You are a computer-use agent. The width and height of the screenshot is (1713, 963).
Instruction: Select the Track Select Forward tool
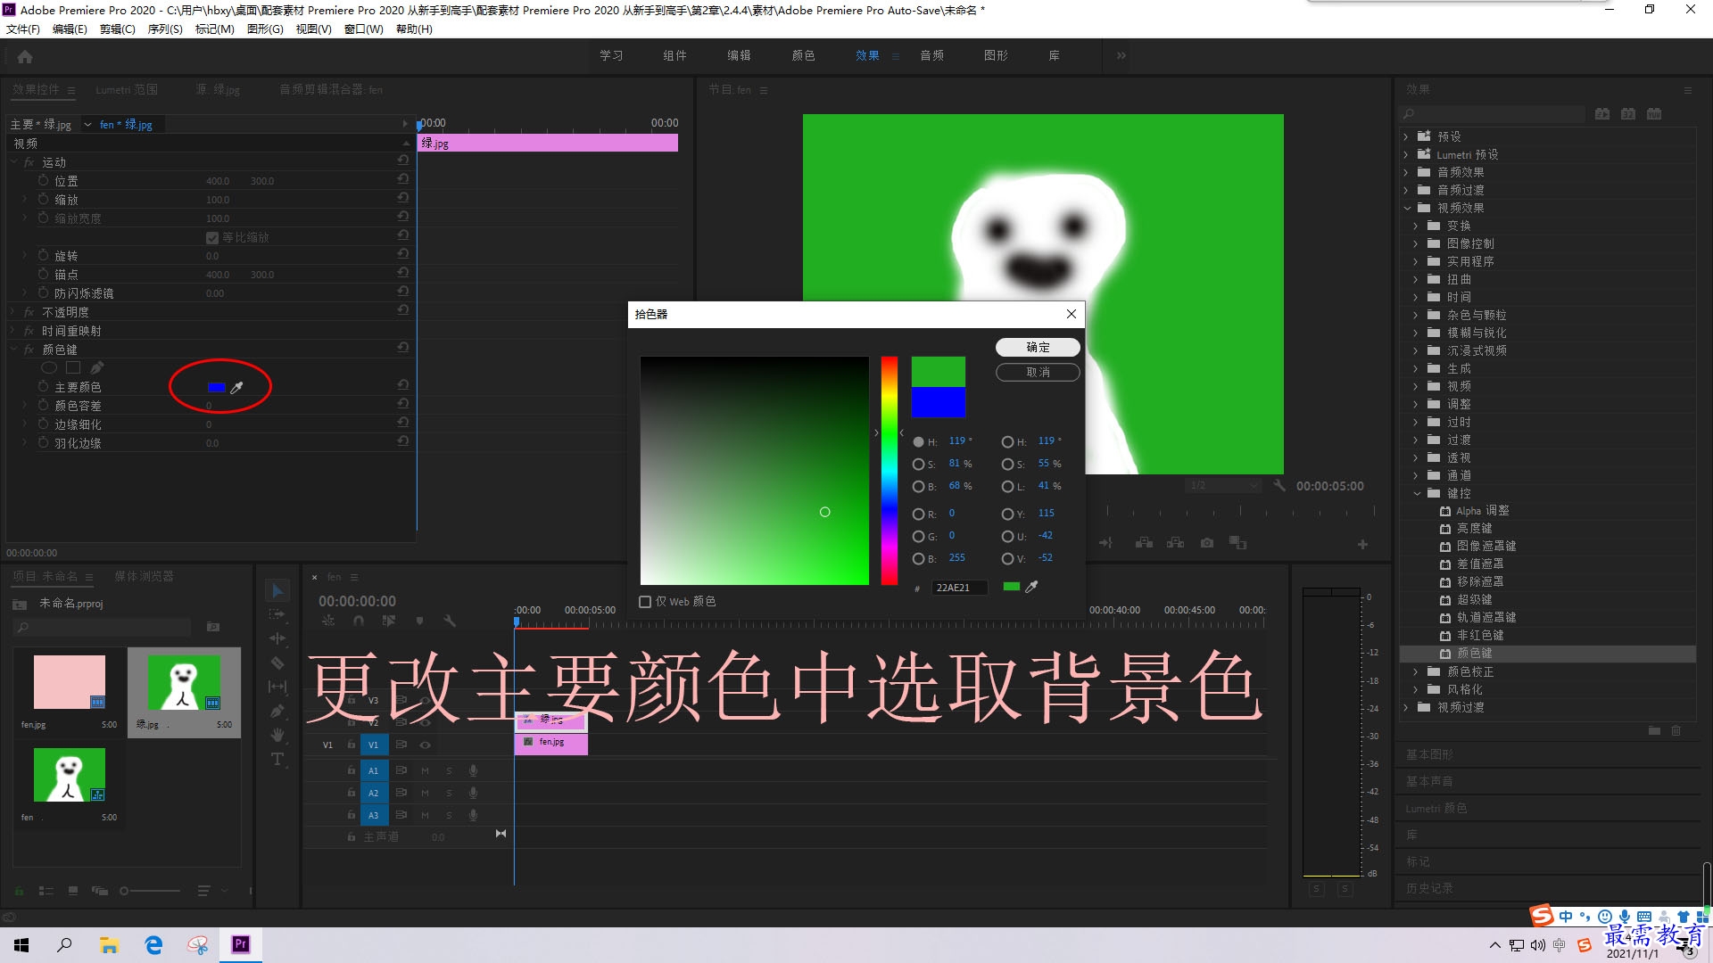(x=277, y=614)
